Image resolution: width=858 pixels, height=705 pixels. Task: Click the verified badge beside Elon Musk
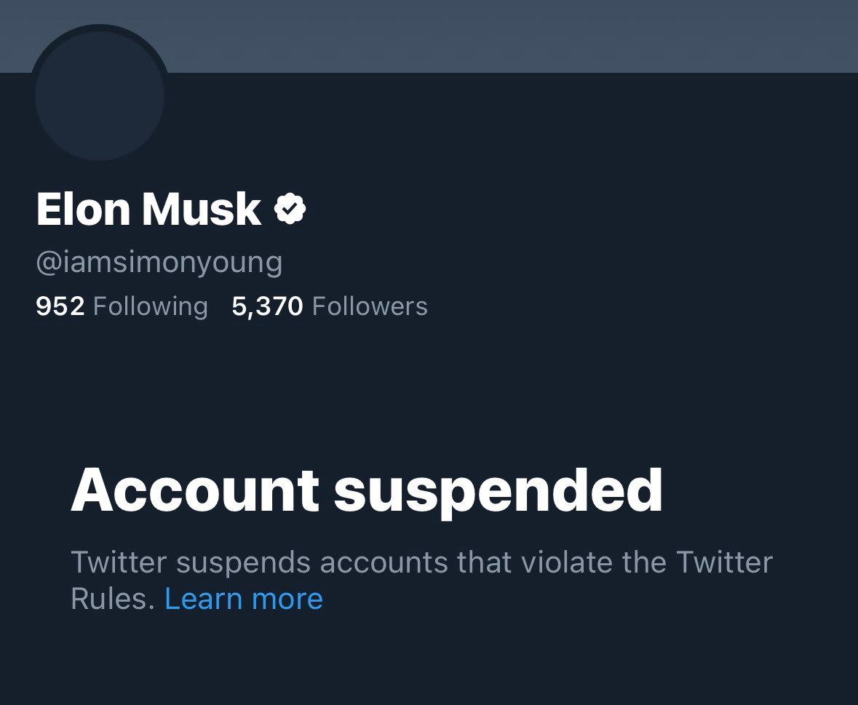coord(290,208)
